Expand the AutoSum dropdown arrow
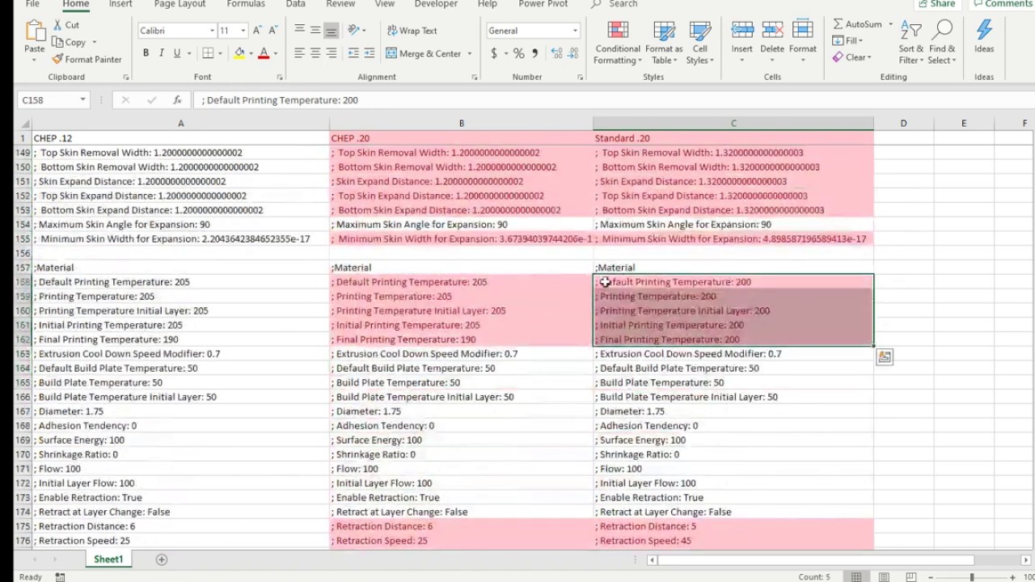 point(890,24)
